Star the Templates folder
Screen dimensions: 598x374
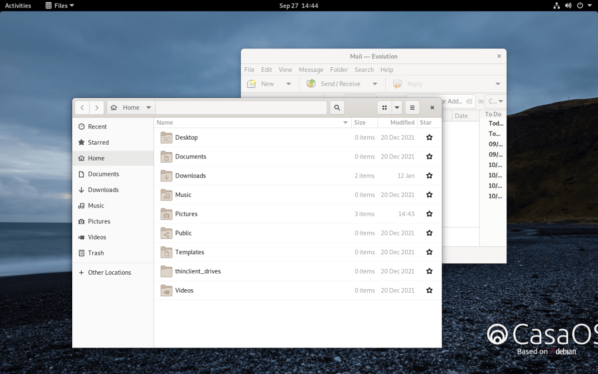click(x=429, y=252)
